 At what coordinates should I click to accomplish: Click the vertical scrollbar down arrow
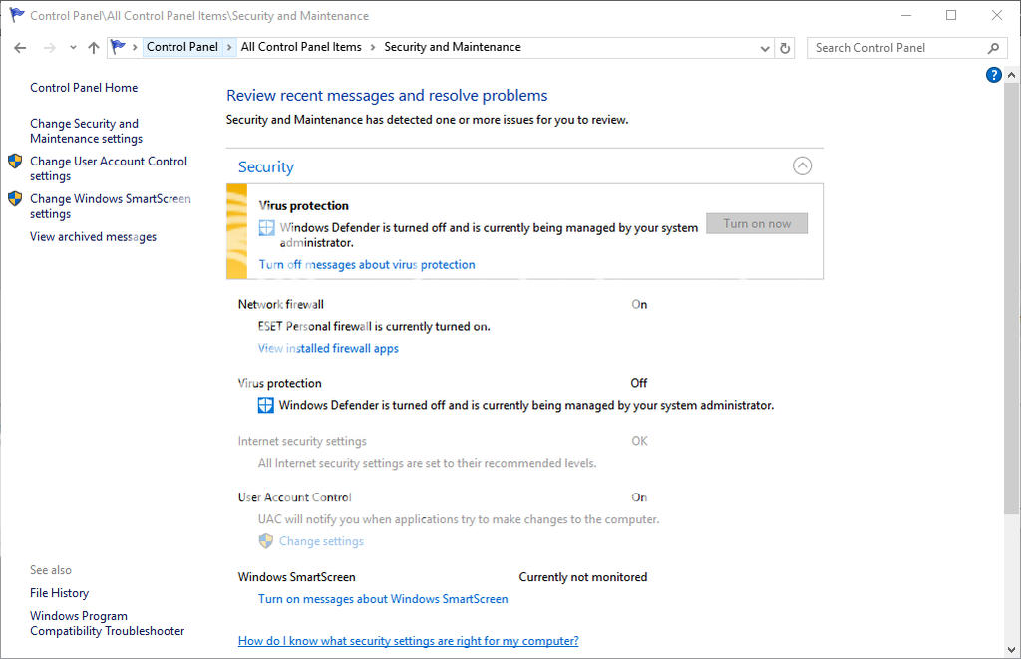(1013, 650)
